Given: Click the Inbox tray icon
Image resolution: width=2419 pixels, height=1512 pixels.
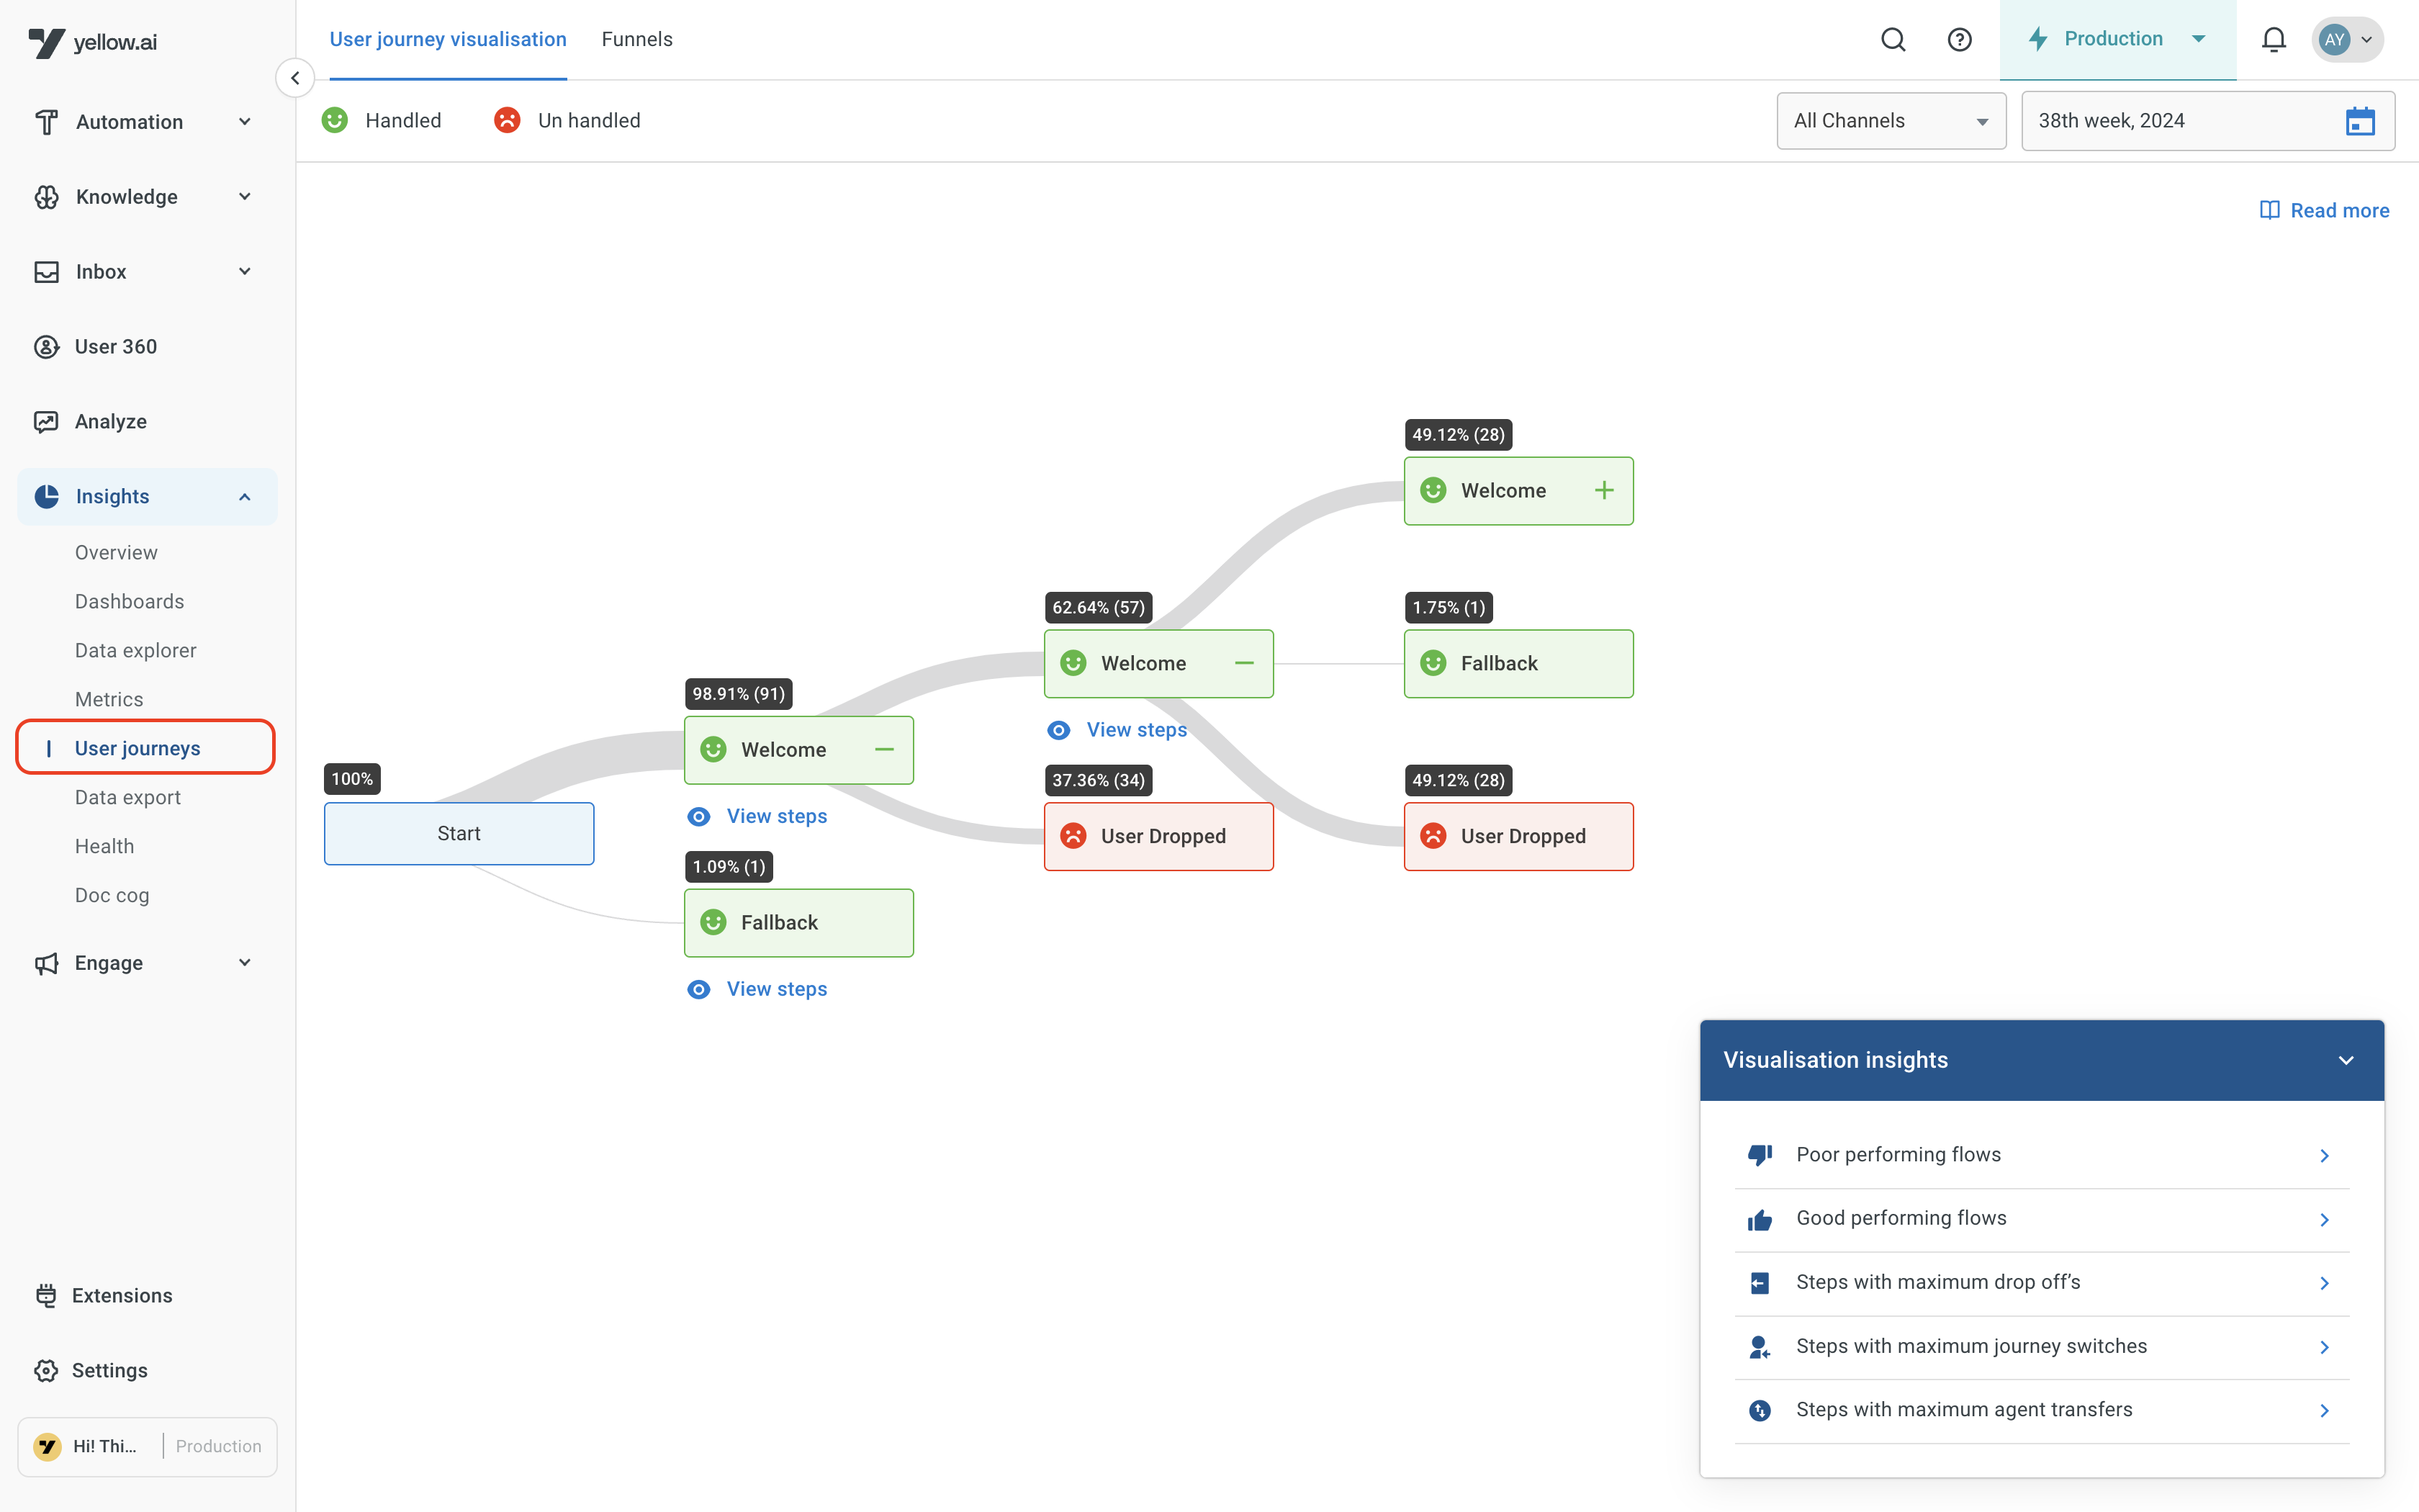Looking at the screenshot, I should click(46, 272).
